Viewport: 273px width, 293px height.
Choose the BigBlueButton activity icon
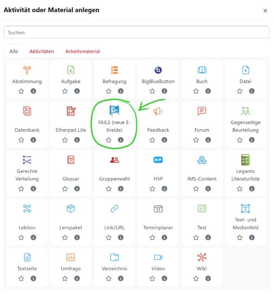158,70
